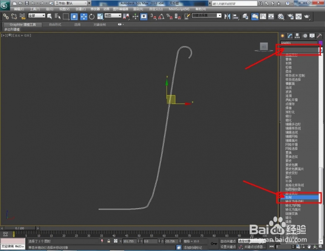This screenshot has width=325, height=251.
Task: Click the X coordinate field 101.755
Action: pyautogui.click(x=130, y=241)
